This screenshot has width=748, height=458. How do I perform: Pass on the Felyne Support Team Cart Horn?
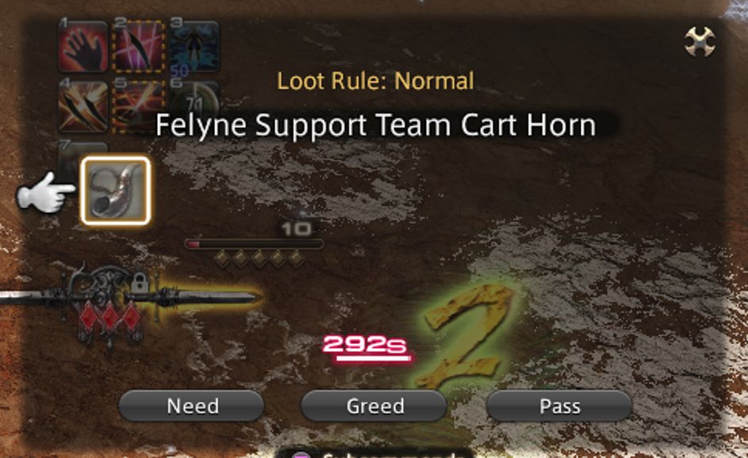559,406
